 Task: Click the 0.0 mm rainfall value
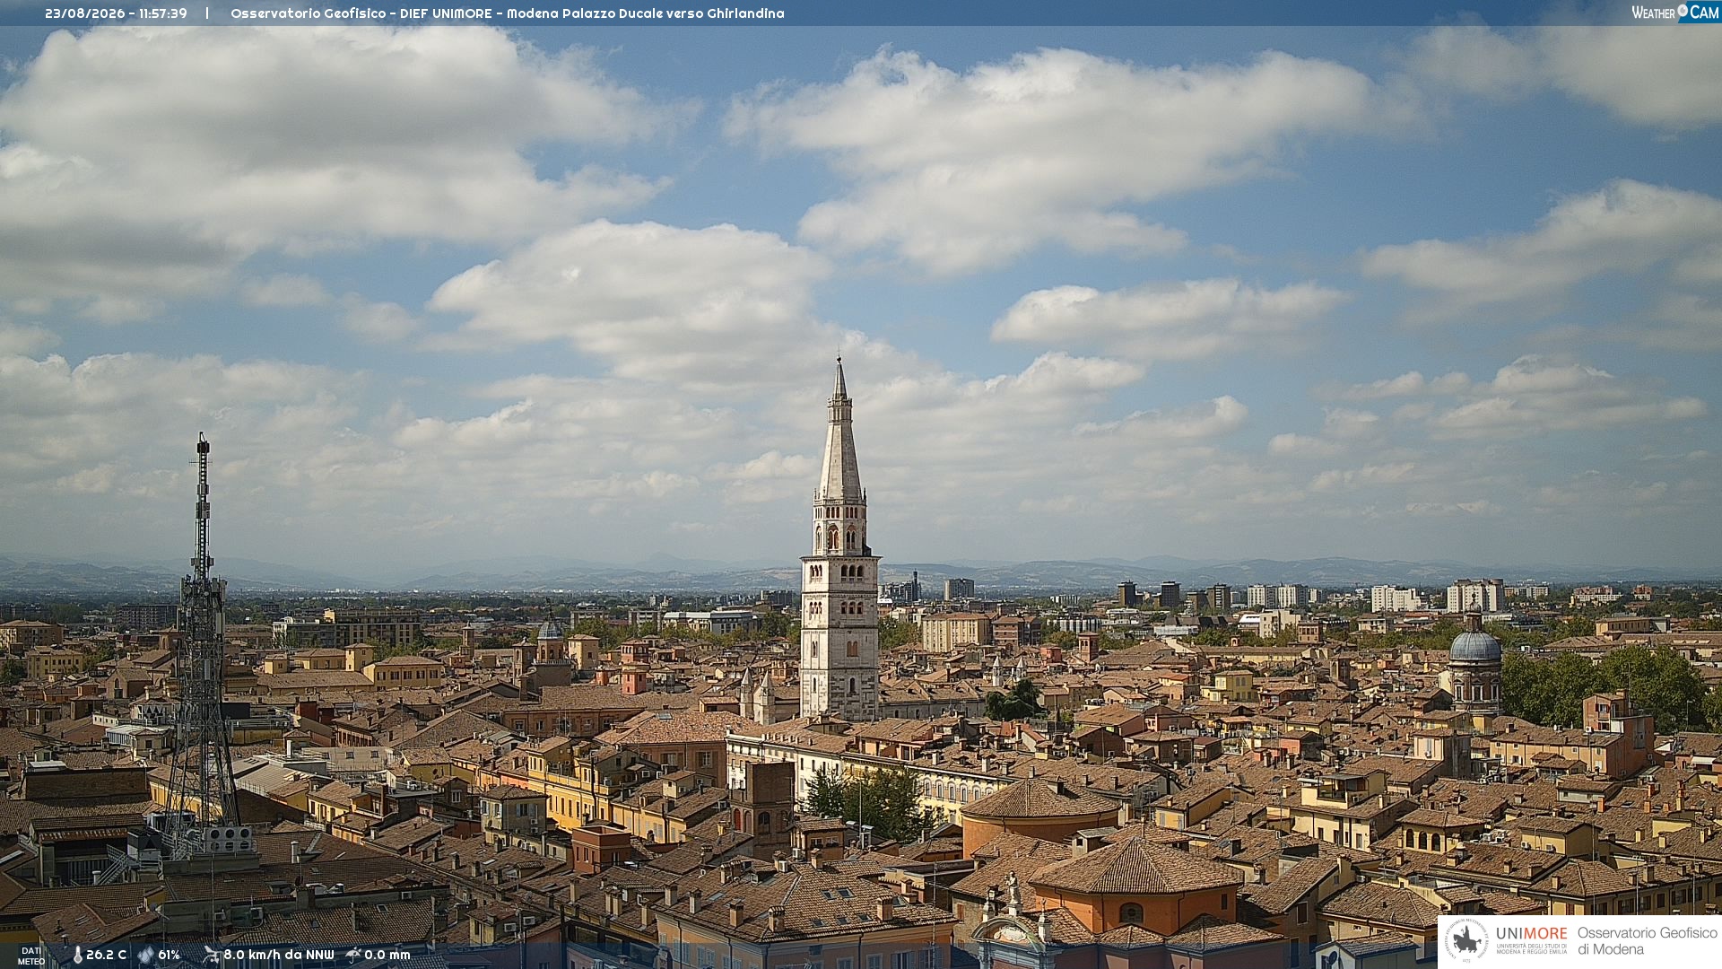coord(387,956)
